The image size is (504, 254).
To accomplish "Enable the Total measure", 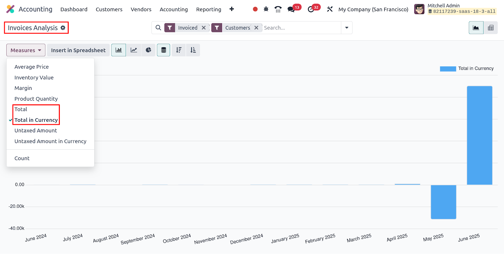I will pos(21,109).
